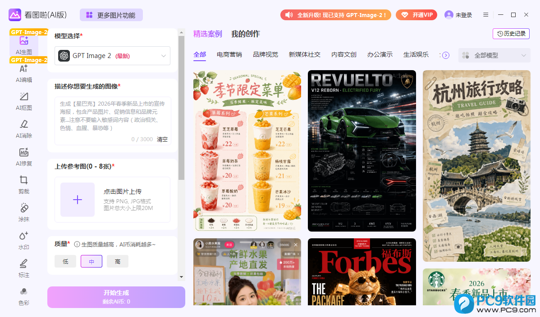Viewport: 540px width, 317px height.
Task: Open the 新鲜水果产地直发 sample image
Action: (247, 272)
